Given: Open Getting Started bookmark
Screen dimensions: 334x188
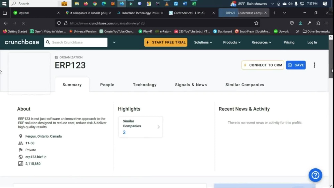Looking at the screenshot, I should (x=15, y=31).
